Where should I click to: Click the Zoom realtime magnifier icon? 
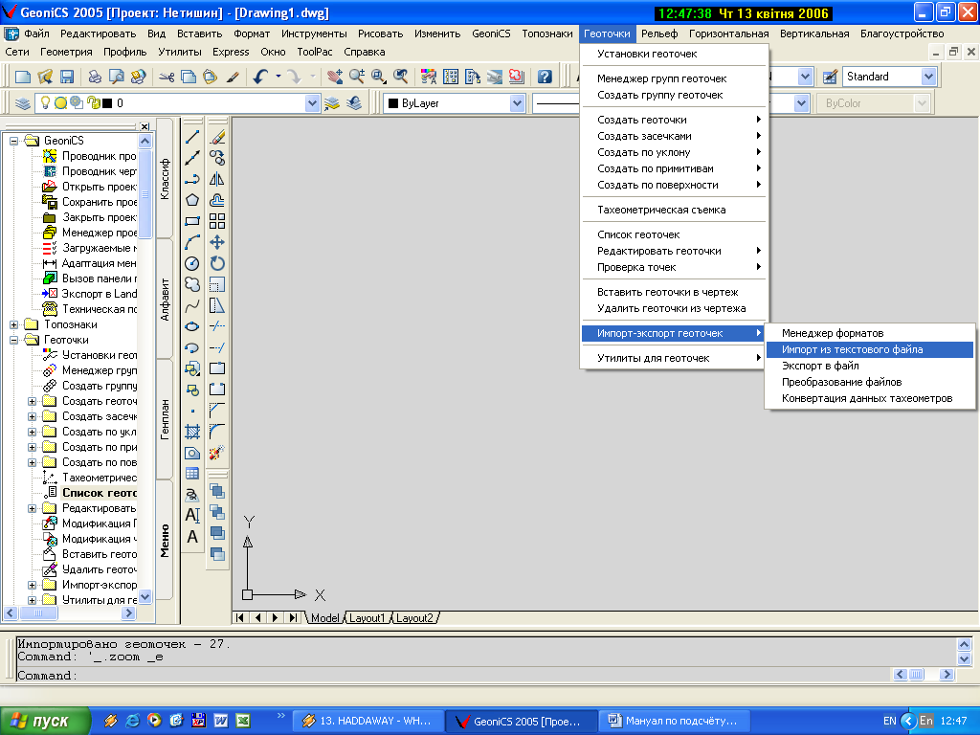click(357, 77)
